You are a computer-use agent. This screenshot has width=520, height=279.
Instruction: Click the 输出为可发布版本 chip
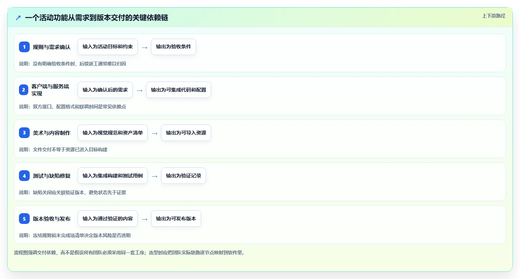point(176,219)
